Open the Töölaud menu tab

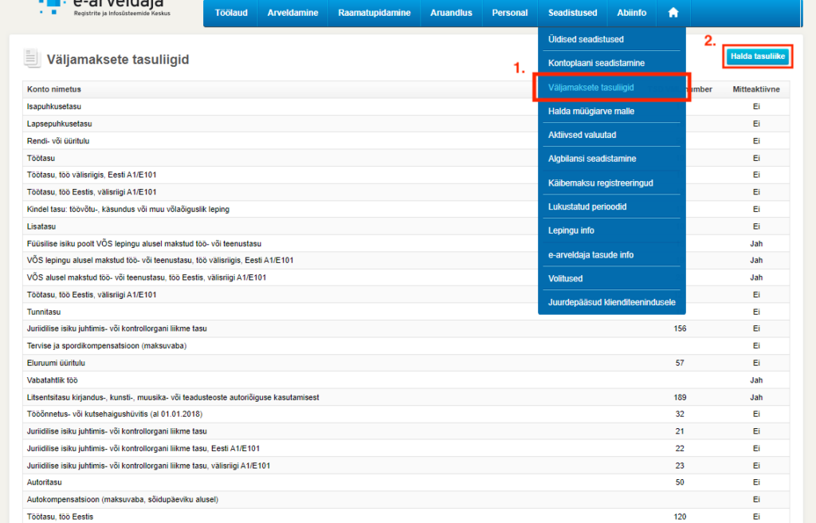[231, 13]
